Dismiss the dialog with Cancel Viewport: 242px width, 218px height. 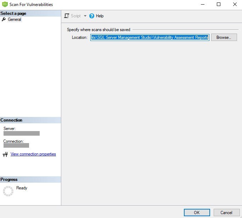tap(226, 212)
